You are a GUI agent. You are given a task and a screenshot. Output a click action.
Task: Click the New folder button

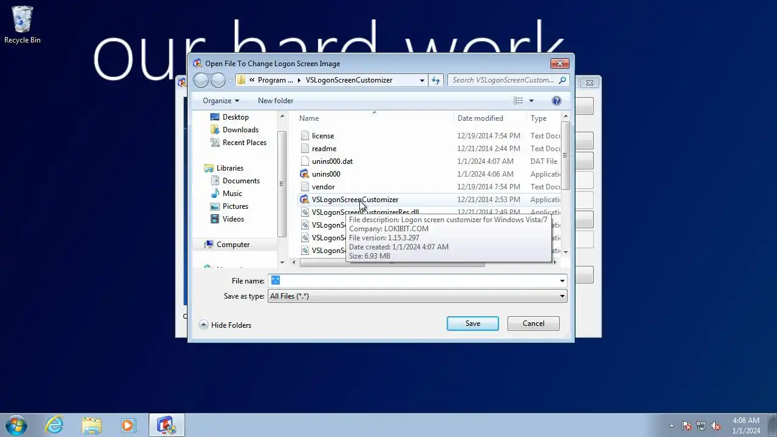point(276,101)
